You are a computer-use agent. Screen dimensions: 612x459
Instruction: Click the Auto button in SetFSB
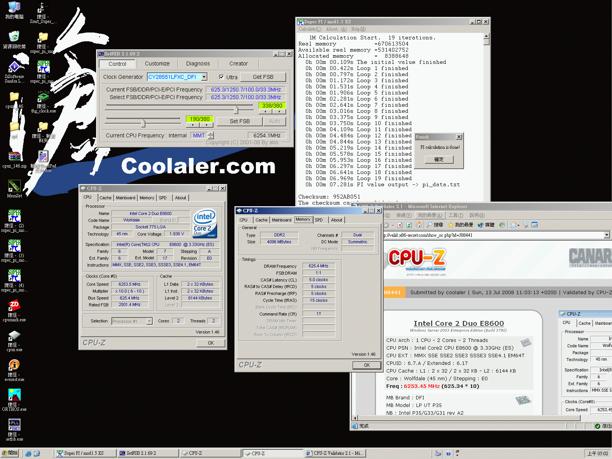tap(275, 121)
